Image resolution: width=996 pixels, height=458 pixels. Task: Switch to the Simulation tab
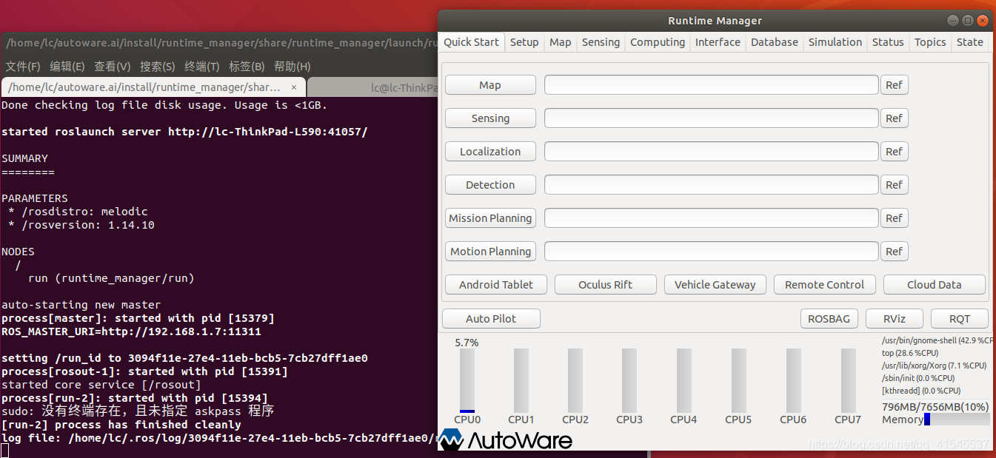tap(835, 42)
